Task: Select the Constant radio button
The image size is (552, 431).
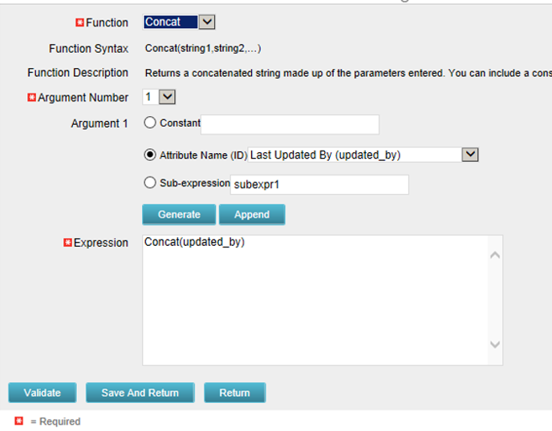Action: coord(150,123)
